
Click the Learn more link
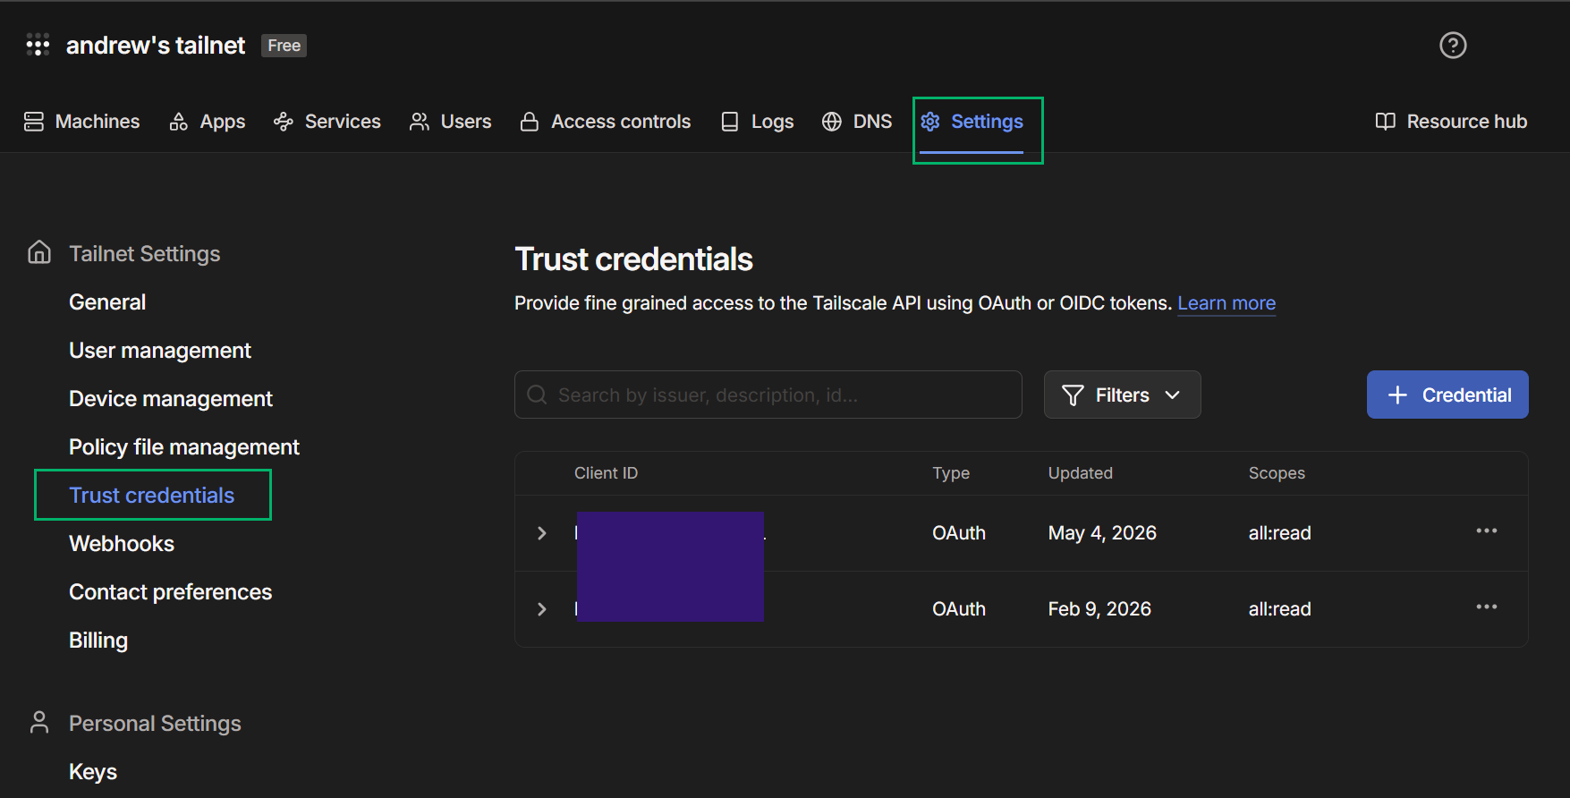point(1226,303)
